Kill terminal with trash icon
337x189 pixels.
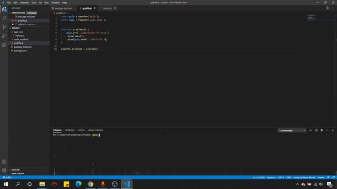(322, 130)
